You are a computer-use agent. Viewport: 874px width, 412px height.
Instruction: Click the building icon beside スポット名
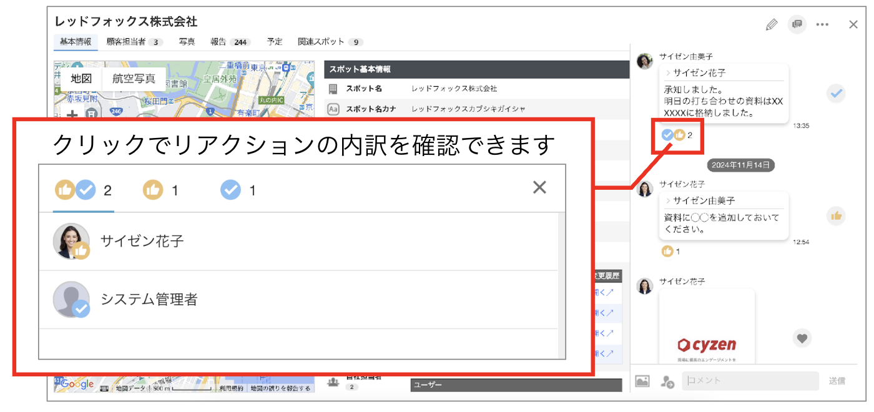tap(333, 89)
